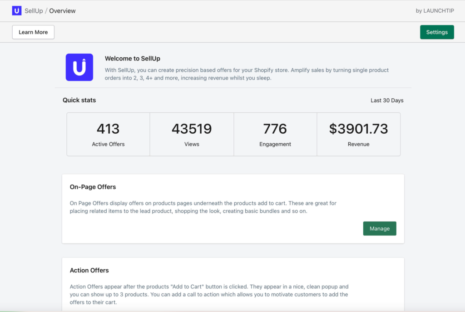Click the Views label
This screenshot has height=312, width=465.
click(192, 144)
